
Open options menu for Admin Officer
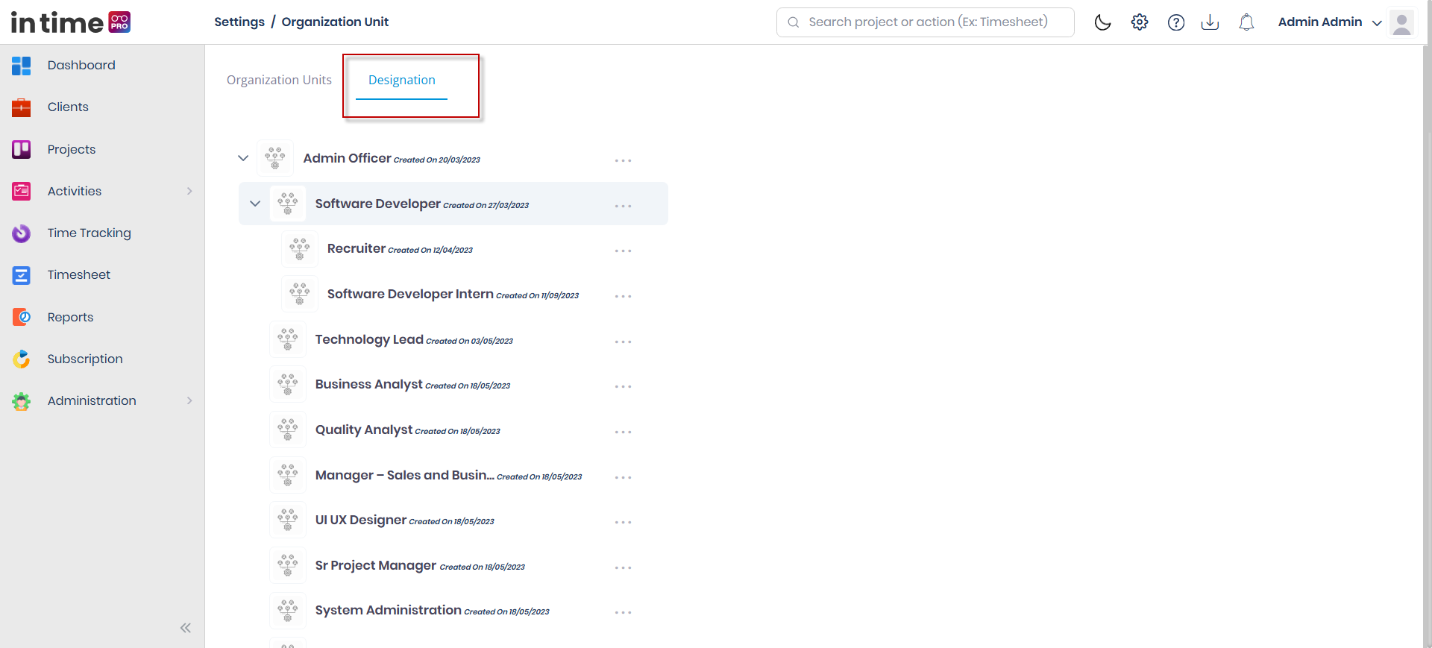click(x=624, y=160)
